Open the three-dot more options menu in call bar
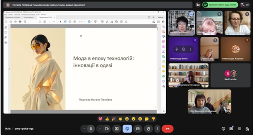 [157, 129]
